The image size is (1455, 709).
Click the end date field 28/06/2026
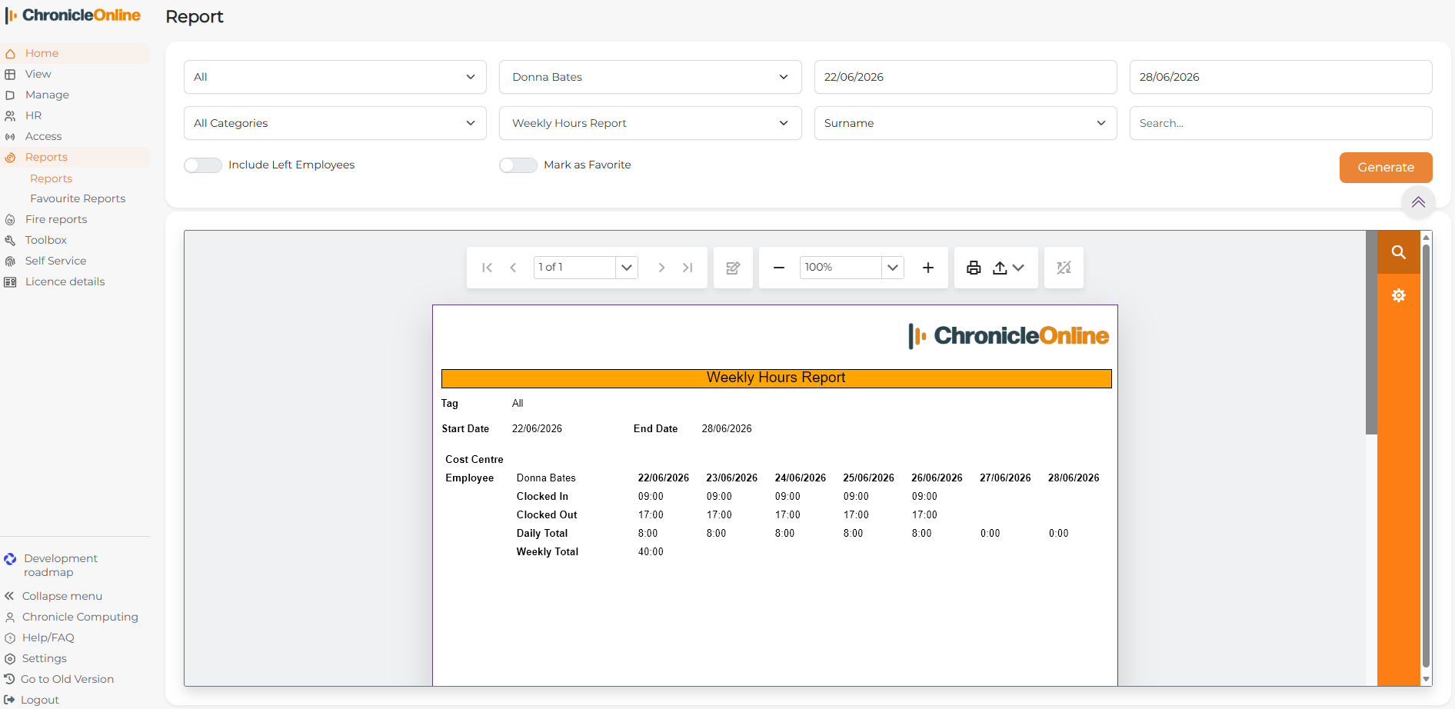(1281, 77)
